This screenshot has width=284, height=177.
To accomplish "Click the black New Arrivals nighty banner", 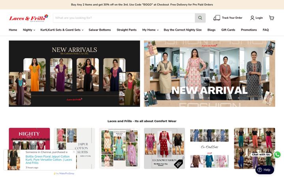I will click(75, 74).
